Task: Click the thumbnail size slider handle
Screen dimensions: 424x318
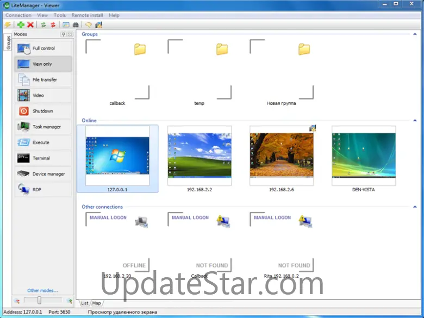Action: click(40, 300)
